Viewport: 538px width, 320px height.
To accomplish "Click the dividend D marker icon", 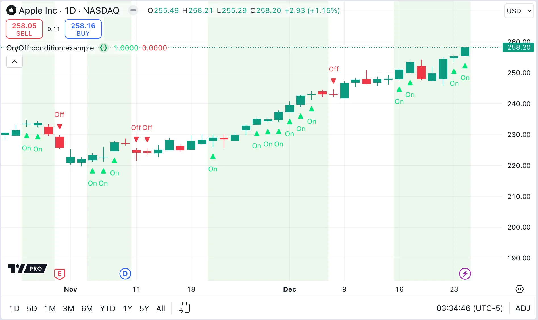I will point(125,274).
